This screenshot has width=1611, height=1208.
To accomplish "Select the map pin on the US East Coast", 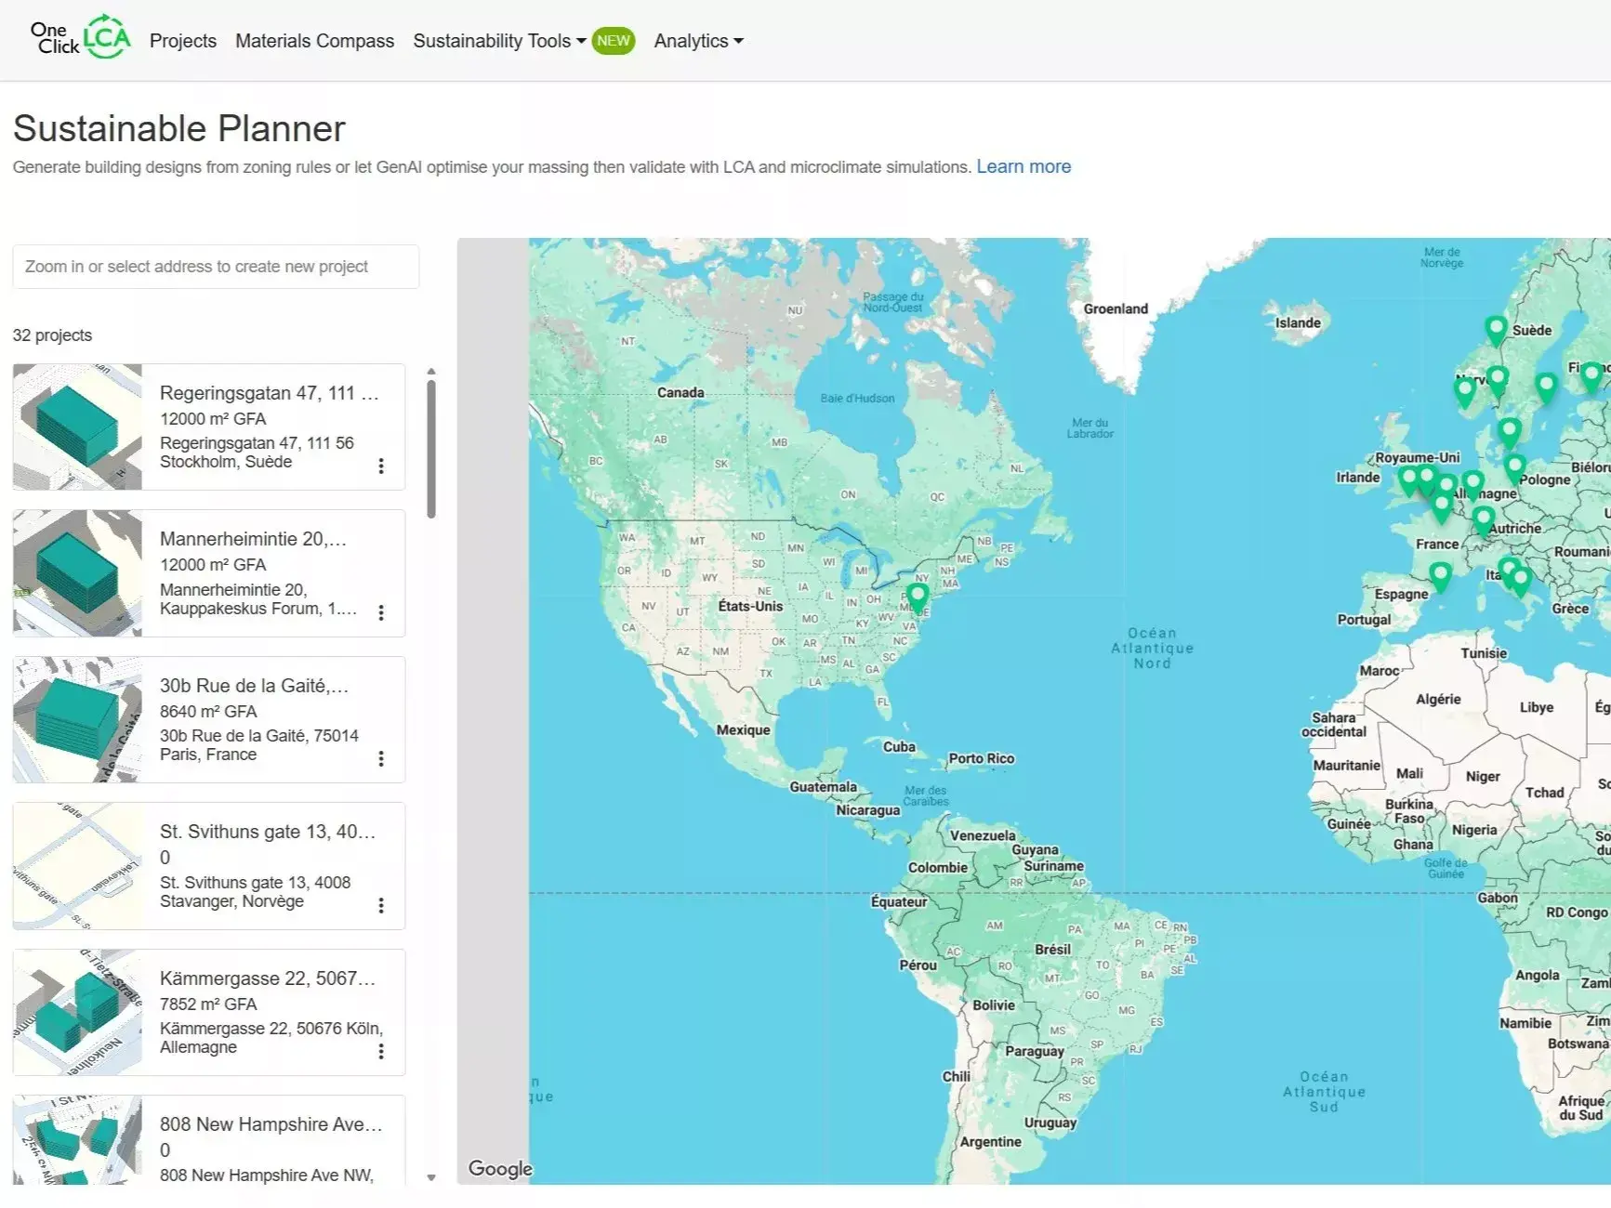I will [918, 597].
